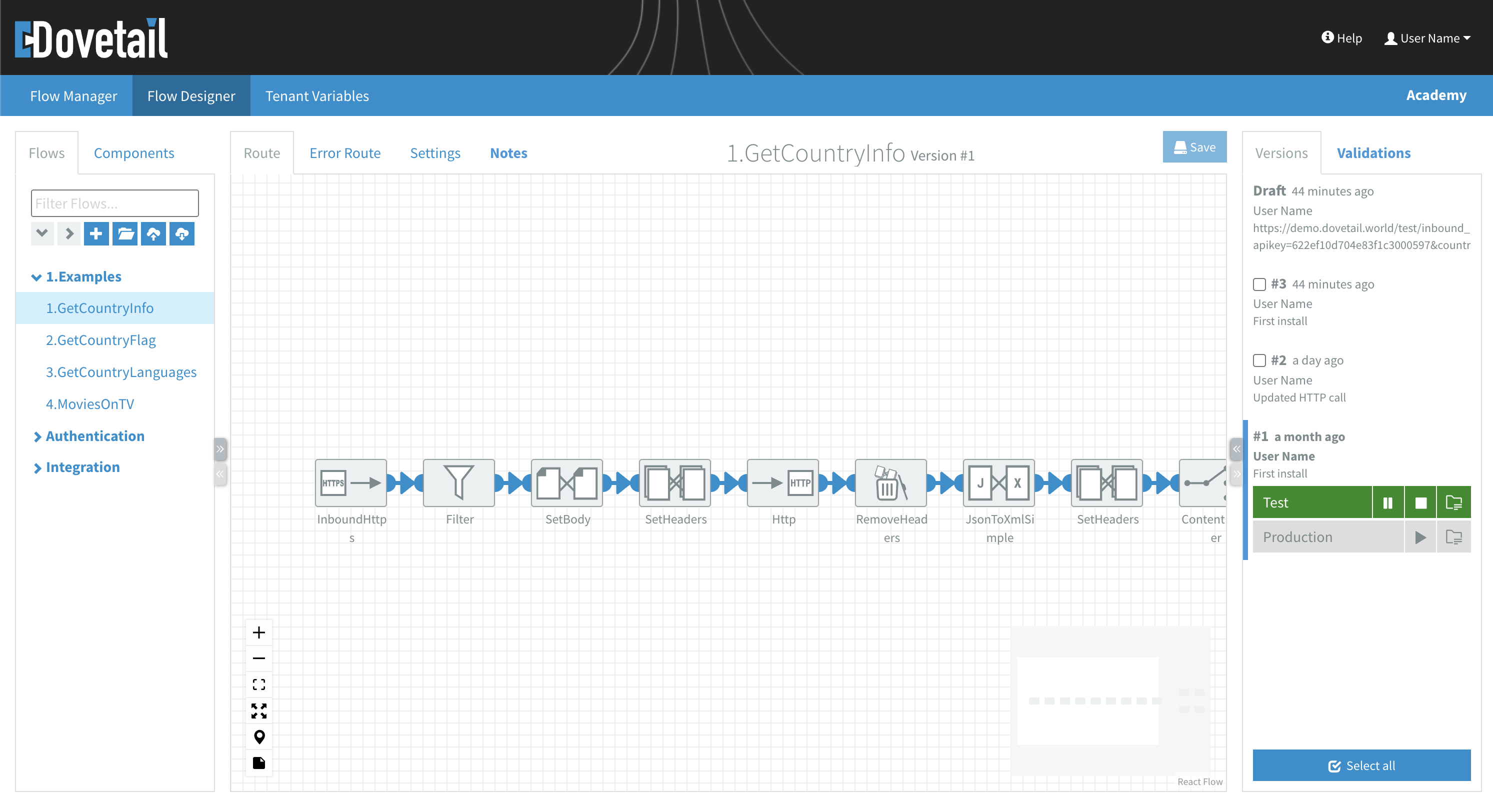
Task: Switch to the Components tab
Action: coord(134,153)
